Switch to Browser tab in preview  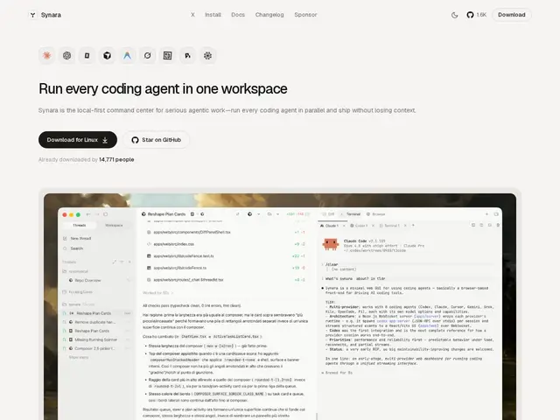375,214
